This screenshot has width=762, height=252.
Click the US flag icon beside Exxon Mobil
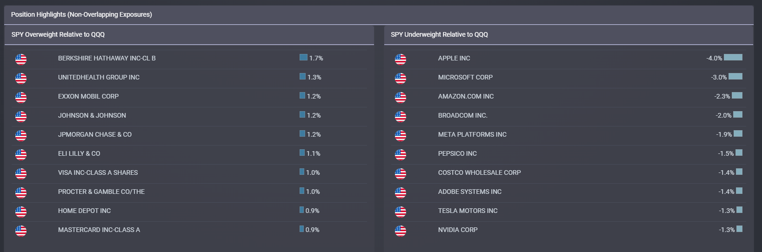pyautogui.click(x=21, y=98)
